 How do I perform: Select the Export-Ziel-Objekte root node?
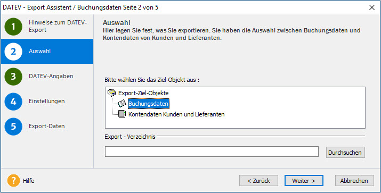143,93
